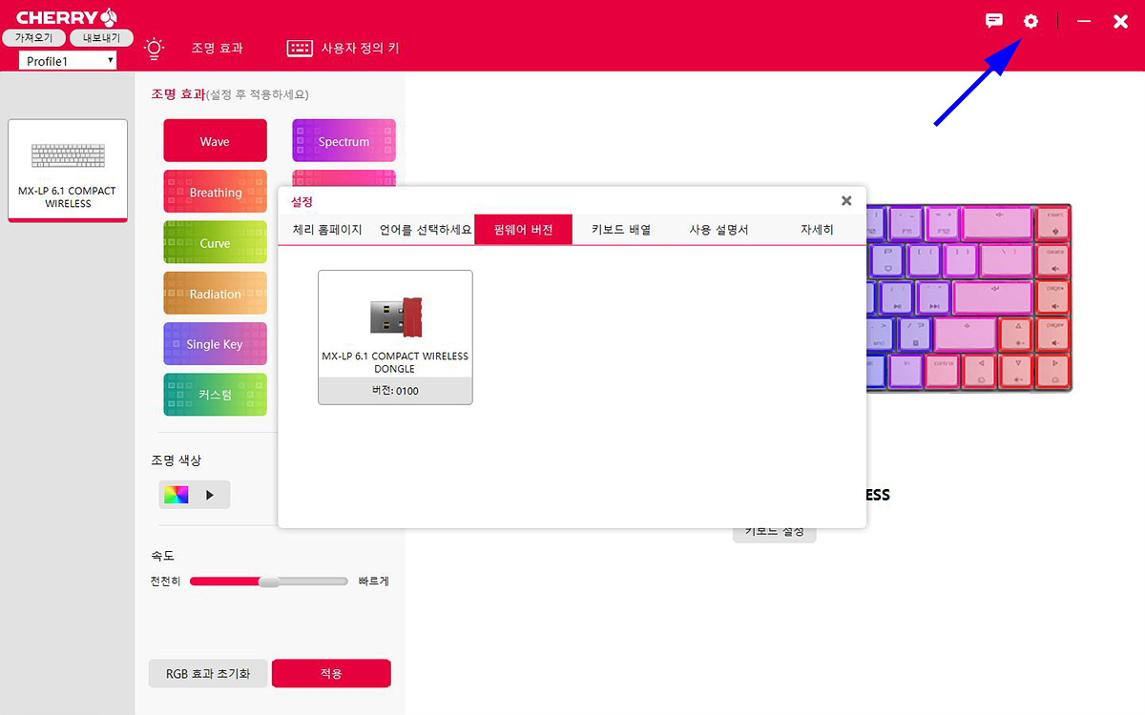Open the 펌웨어 버전 tab
Screen dimensions: 1145x715
coord(523,230)
